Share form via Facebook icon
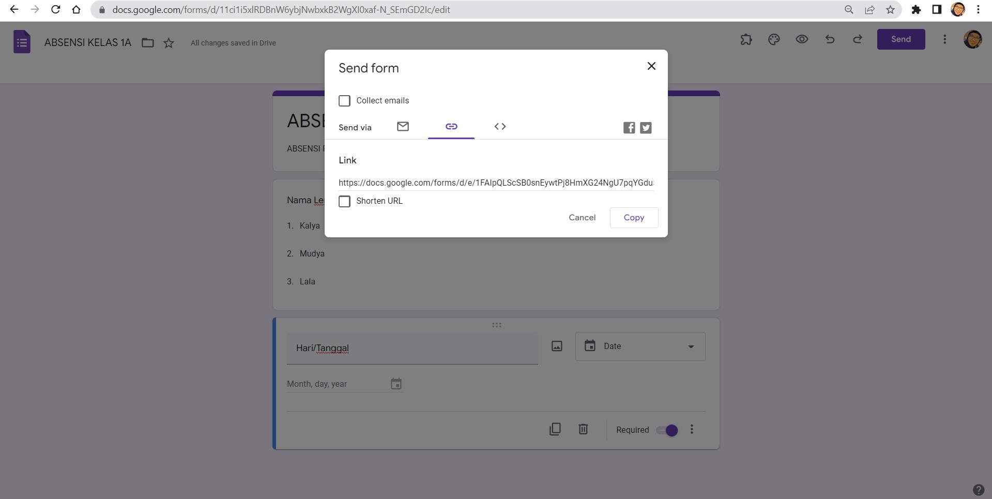Viewport: 992px width, 499px height. click(x=629, y=128)
